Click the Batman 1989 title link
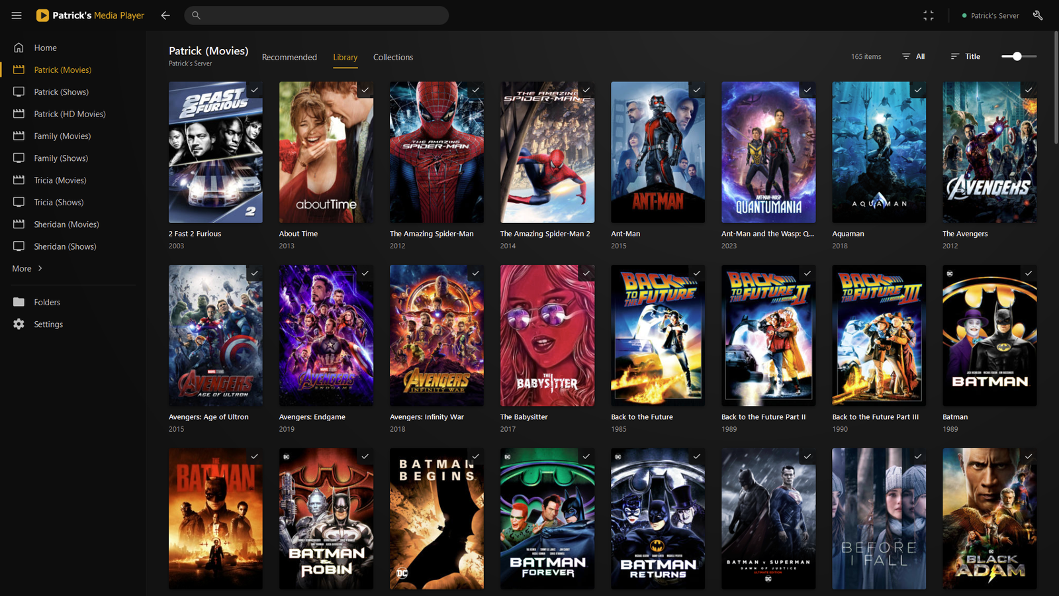Screen dimensions: 1059x596 coord(955,417)
